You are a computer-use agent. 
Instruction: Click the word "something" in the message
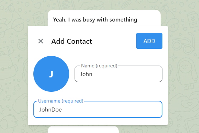pyautogui.click(x=123, y=20)
